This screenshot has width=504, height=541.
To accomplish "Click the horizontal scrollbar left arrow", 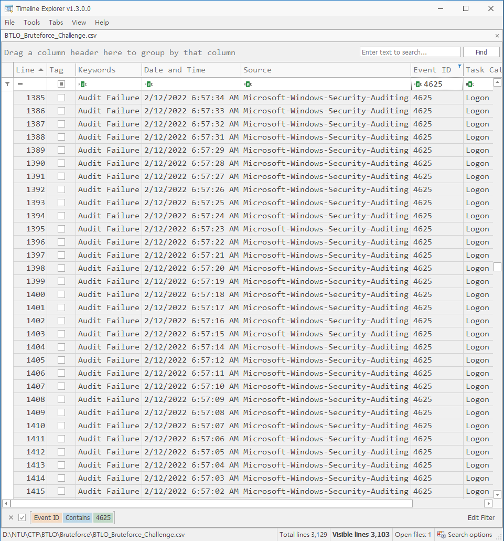I will pos(6,503).
